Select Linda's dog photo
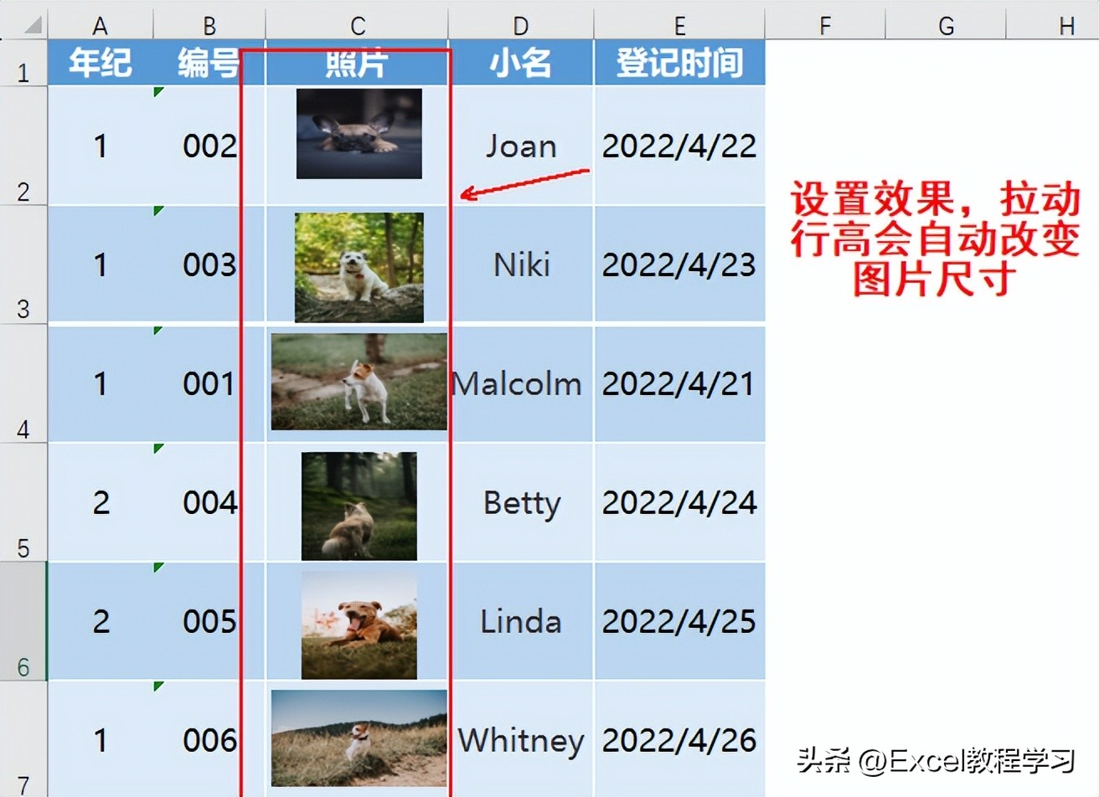The width and height of the screenshot is (1099, 797). [359, 625]
